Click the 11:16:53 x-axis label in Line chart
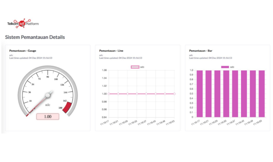The width and height of the screenshot is (273, 162). [x=170, y=123]
